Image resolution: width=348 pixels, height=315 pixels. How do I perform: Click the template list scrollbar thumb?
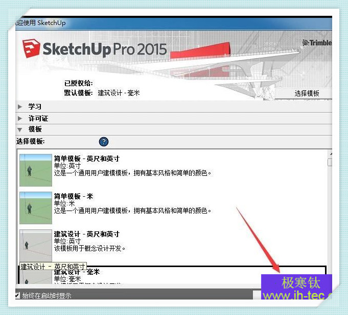330,162
